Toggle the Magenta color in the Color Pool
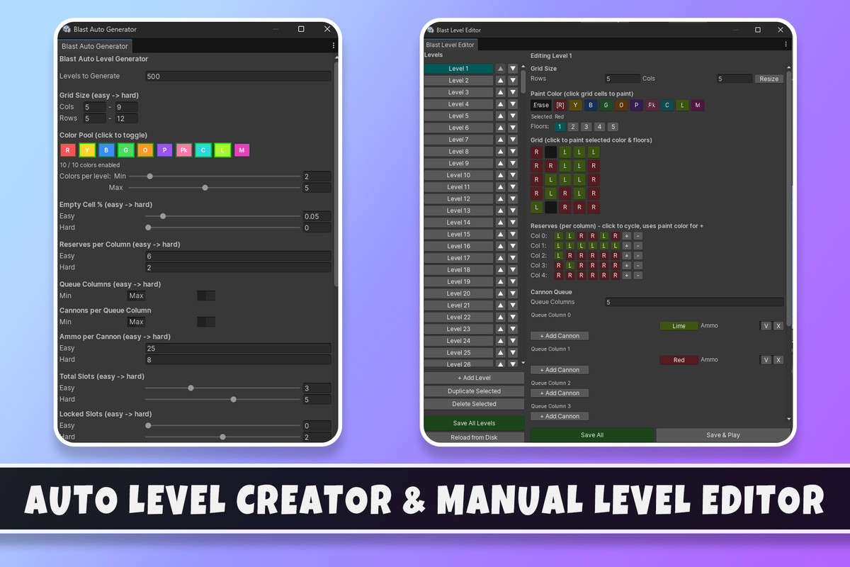This screenshot has width=850, height=567. pos(240,150)
